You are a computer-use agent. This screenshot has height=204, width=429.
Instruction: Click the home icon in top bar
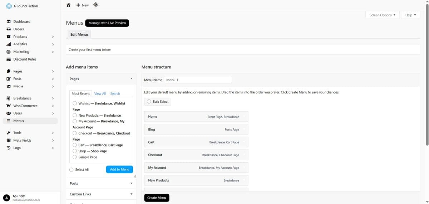pos(69,5)
